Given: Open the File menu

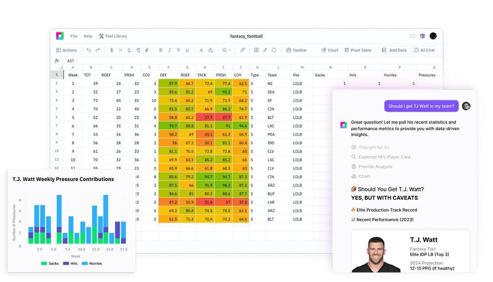Looking at the screenshot, I should [74, 36].
